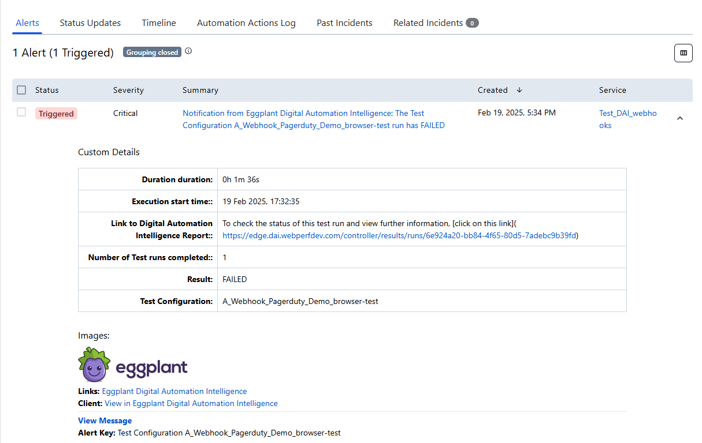
Task: Click the Link to Digital Automation Intelligence Report label
Action: pyautogui.click(x=162, y=229)
